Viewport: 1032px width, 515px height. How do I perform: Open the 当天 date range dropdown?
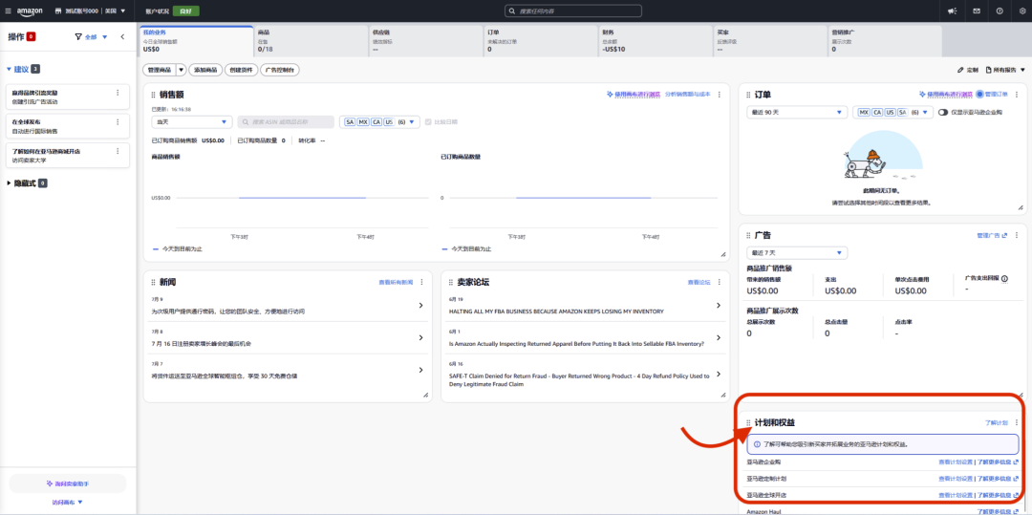[190, 121]
